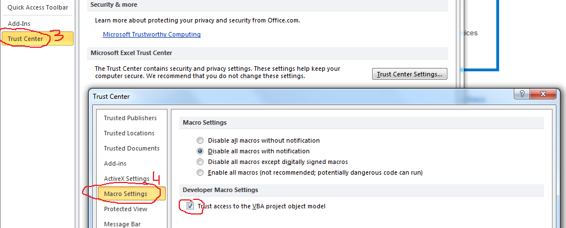Select Trust Center in Excel Options list
The image size is (566, 228).
[25, 39]
